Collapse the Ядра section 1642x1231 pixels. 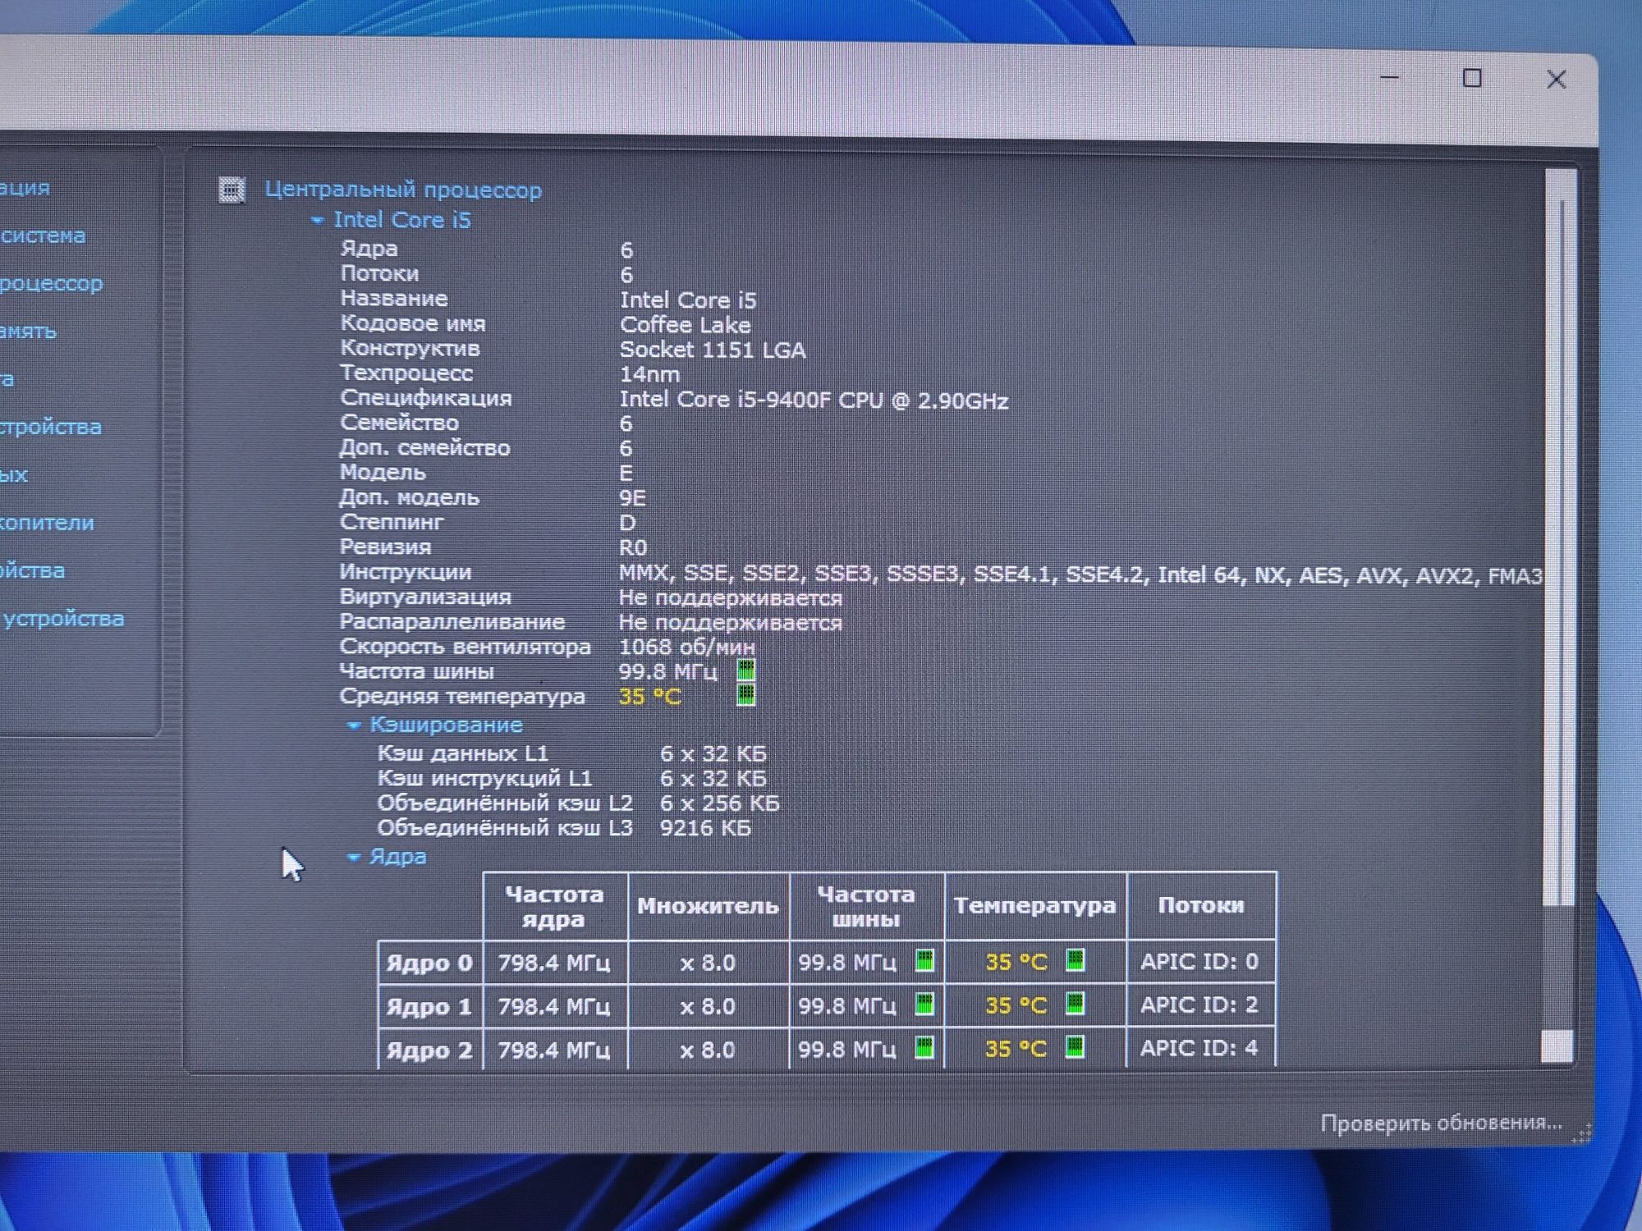[354, 857]
